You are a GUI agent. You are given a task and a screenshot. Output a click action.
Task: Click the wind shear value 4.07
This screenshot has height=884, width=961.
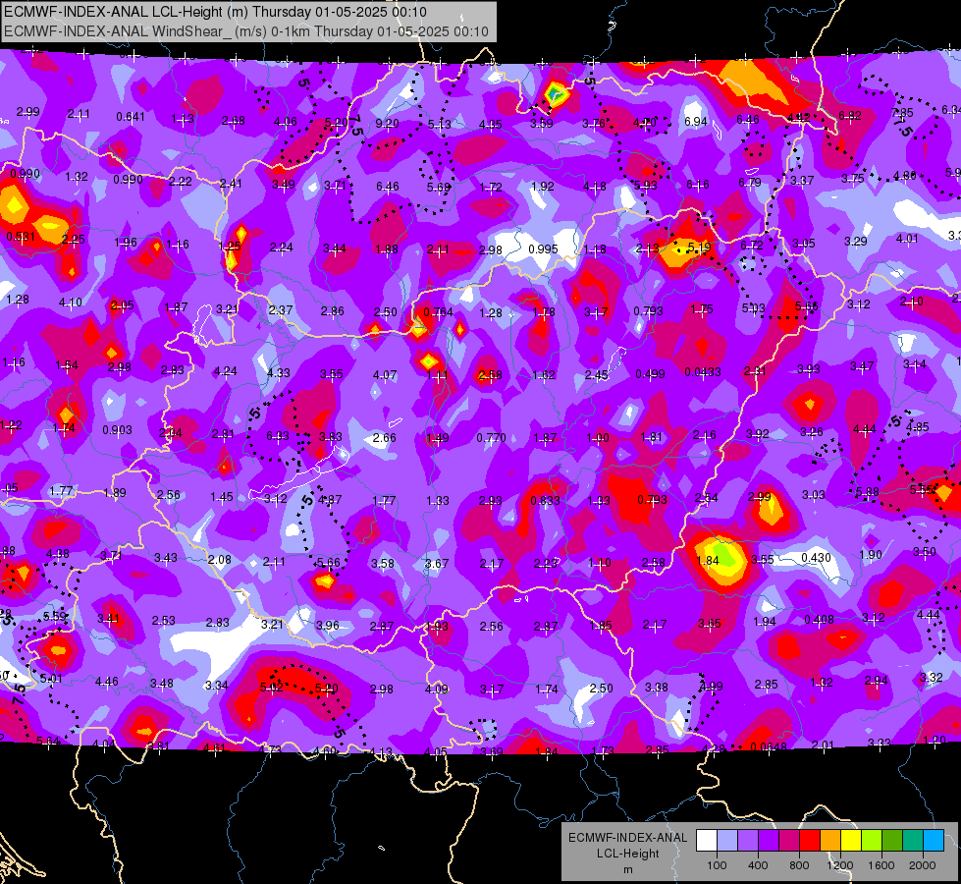tap(385, 375)
